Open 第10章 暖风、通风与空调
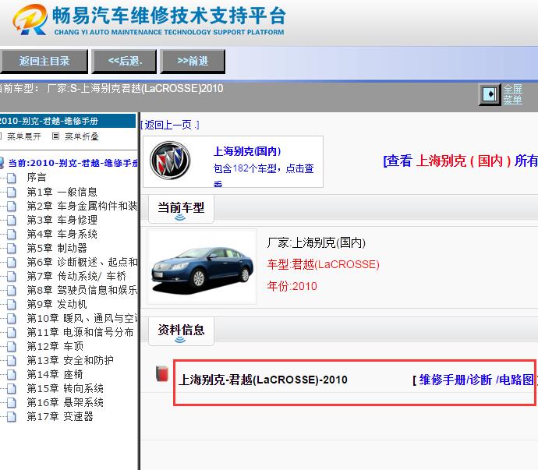 (83, 318)
